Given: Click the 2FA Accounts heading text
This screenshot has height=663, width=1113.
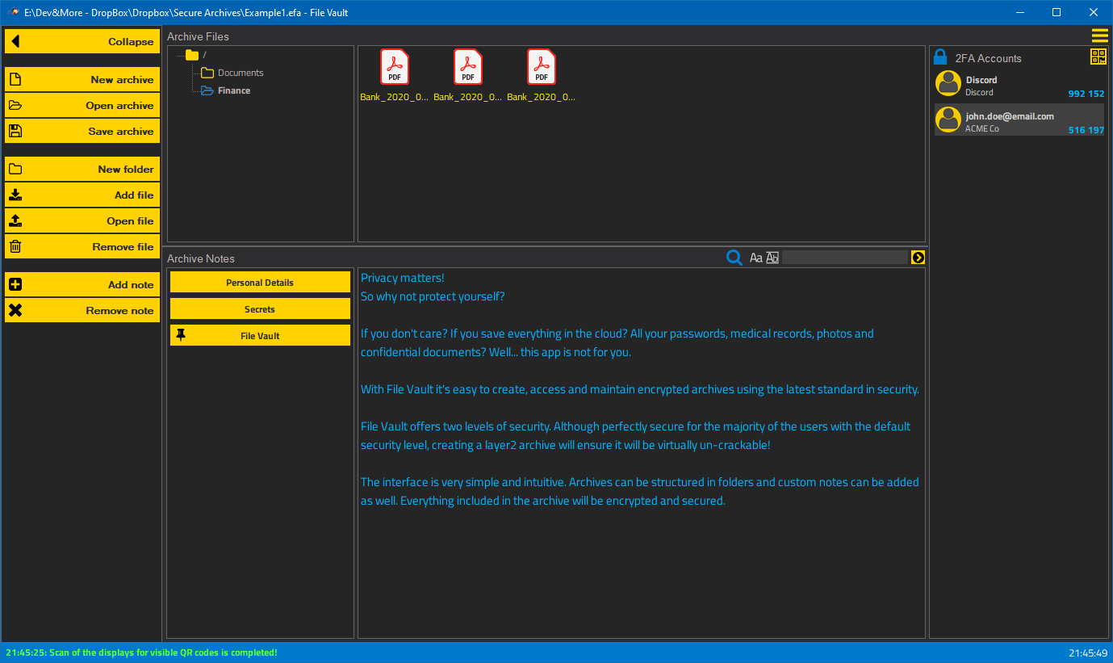Looking at the screenshot, I should pos(988,58).
